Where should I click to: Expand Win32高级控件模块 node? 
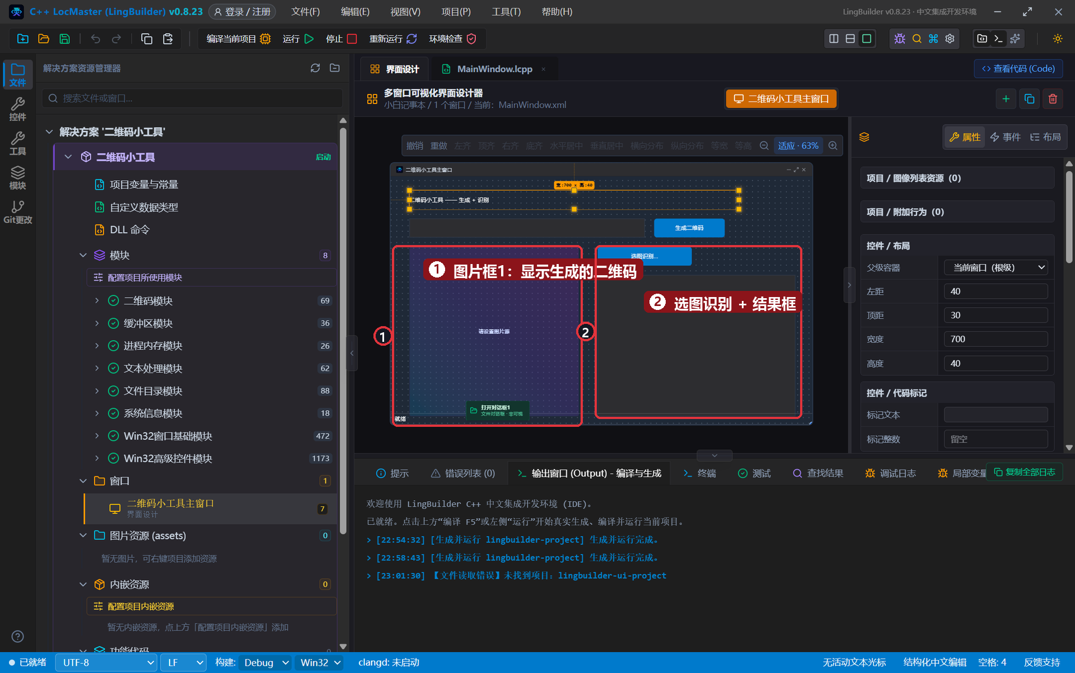[x=97, y=458]
